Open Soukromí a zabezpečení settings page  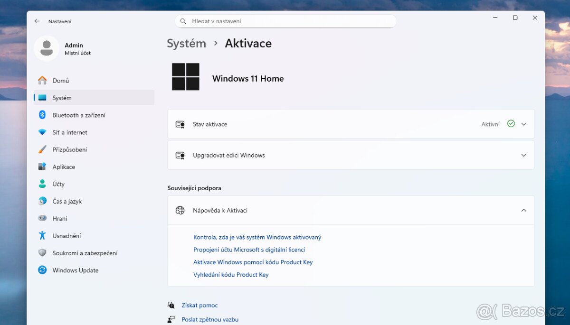tap(85, 253)
